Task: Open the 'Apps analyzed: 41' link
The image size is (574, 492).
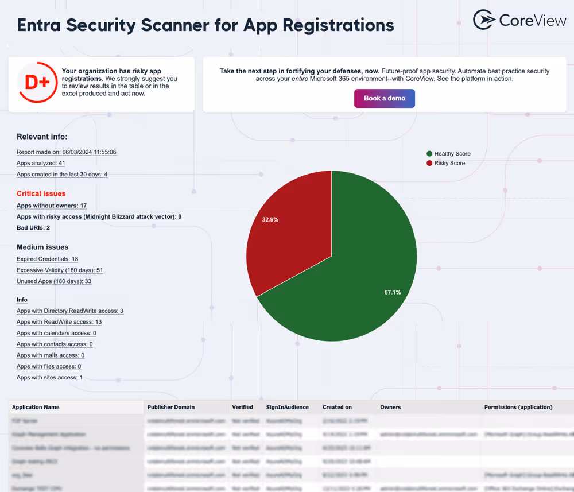Action: click(41, 163)
